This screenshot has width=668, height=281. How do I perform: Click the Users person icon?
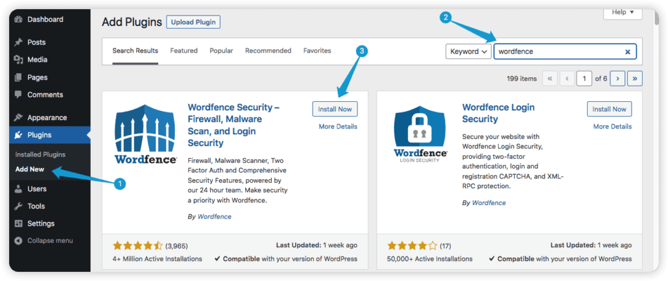[18, 189]
